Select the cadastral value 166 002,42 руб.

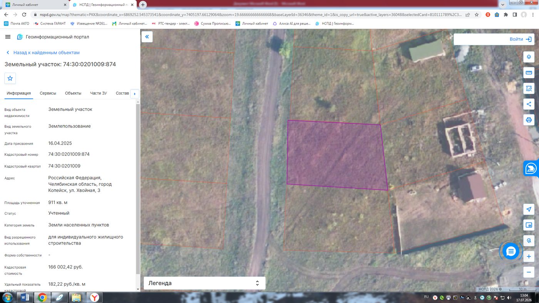pyautogui.click(x=65, y=267)
